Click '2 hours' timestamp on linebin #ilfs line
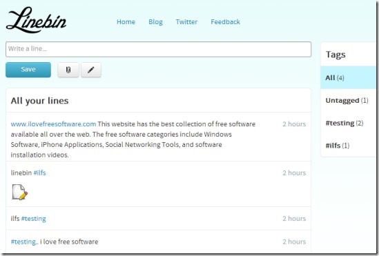The width and height of the screenshot is (379, 256). pyautogui.click(x=294, y=173)
